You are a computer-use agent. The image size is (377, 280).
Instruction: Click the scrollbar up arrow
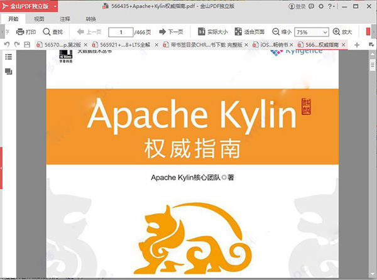pos(373,54)
